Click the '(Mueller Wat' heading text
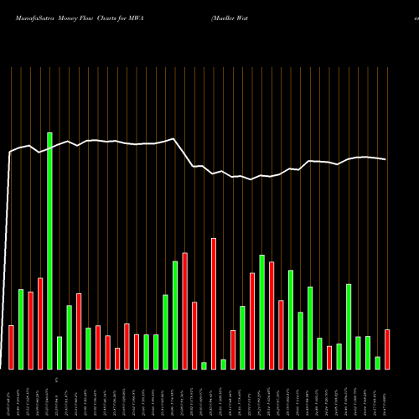Image resolution: width=419 pixels, height=419 pixels. click(x=230, y=18)
